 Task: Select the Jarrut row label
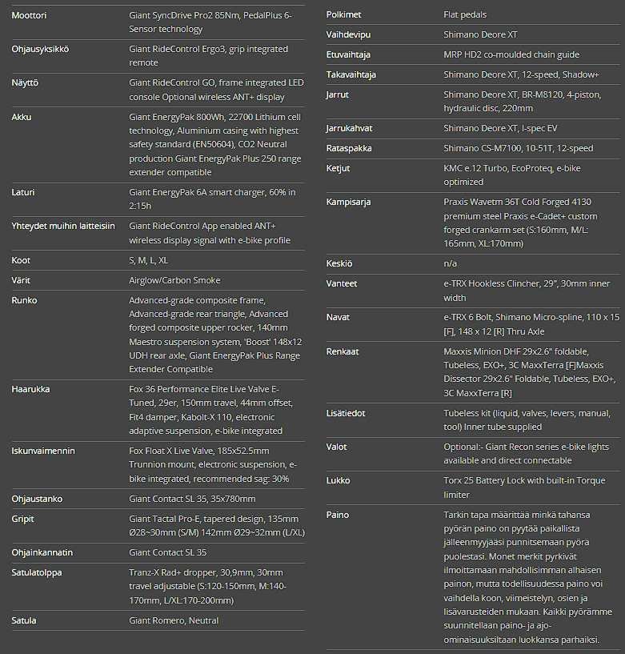338,94
